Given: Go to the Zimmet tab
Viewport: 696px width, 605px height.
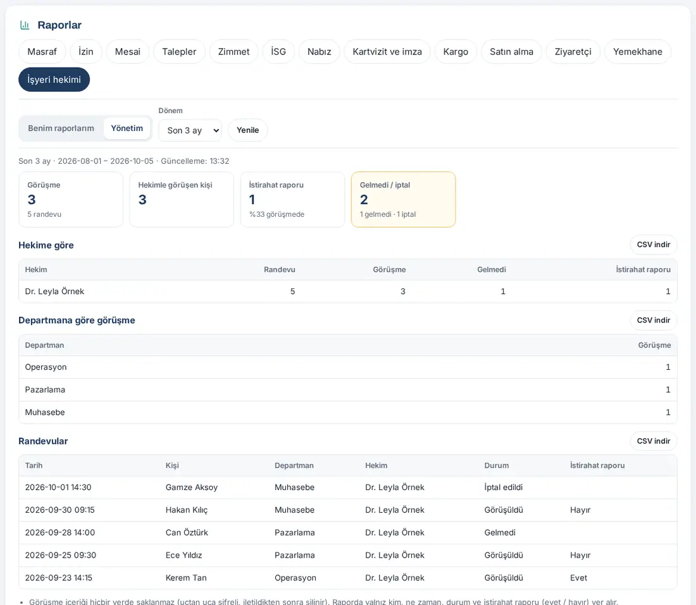Looking at the screenshot, I should [x=233, y=51].
